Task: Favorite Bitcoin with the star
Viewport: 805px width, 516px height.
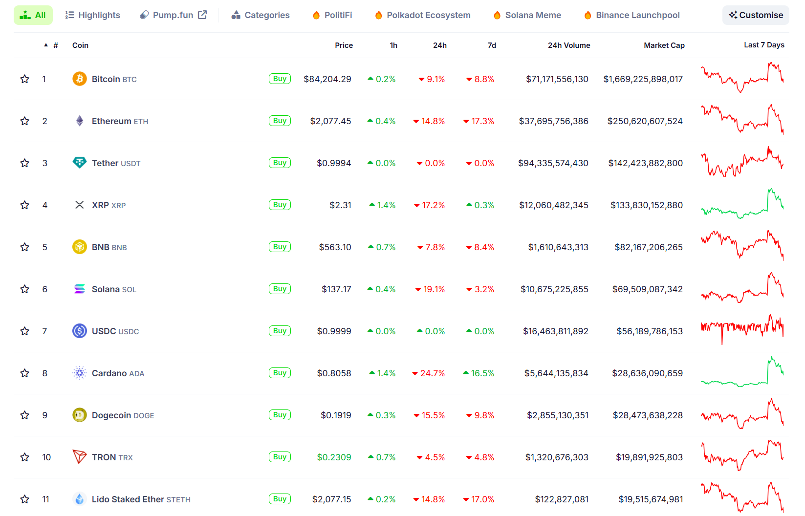Action: [25, 79]
